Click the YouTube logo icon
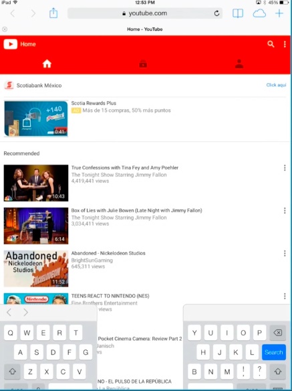 click(x=10, y=44)
